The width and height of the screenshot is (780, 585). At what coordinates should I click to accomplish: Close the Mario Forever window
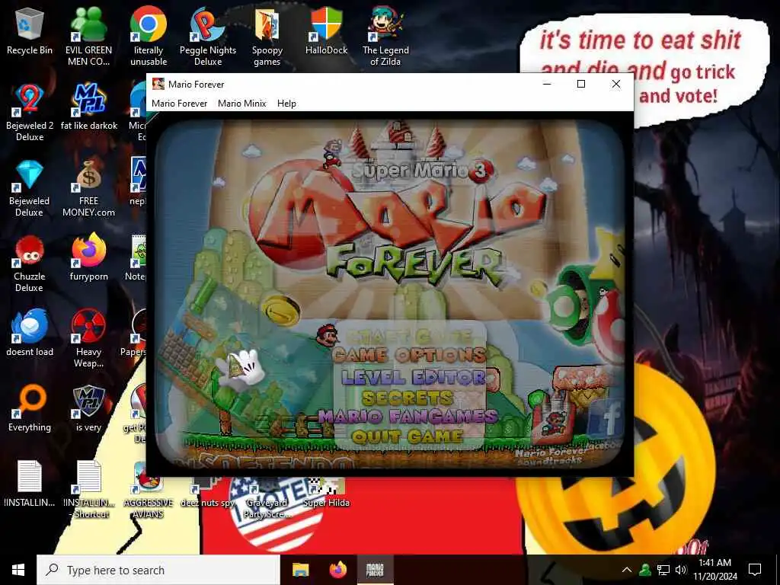[x=615, y=84]
